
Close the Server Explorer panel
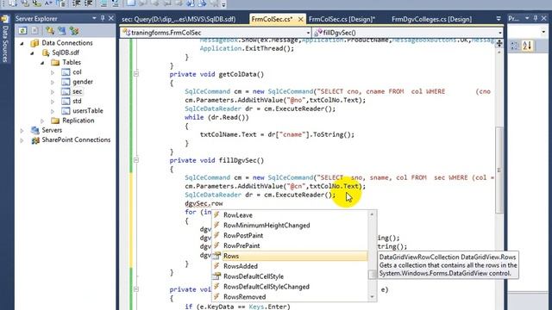click(111, 18)
